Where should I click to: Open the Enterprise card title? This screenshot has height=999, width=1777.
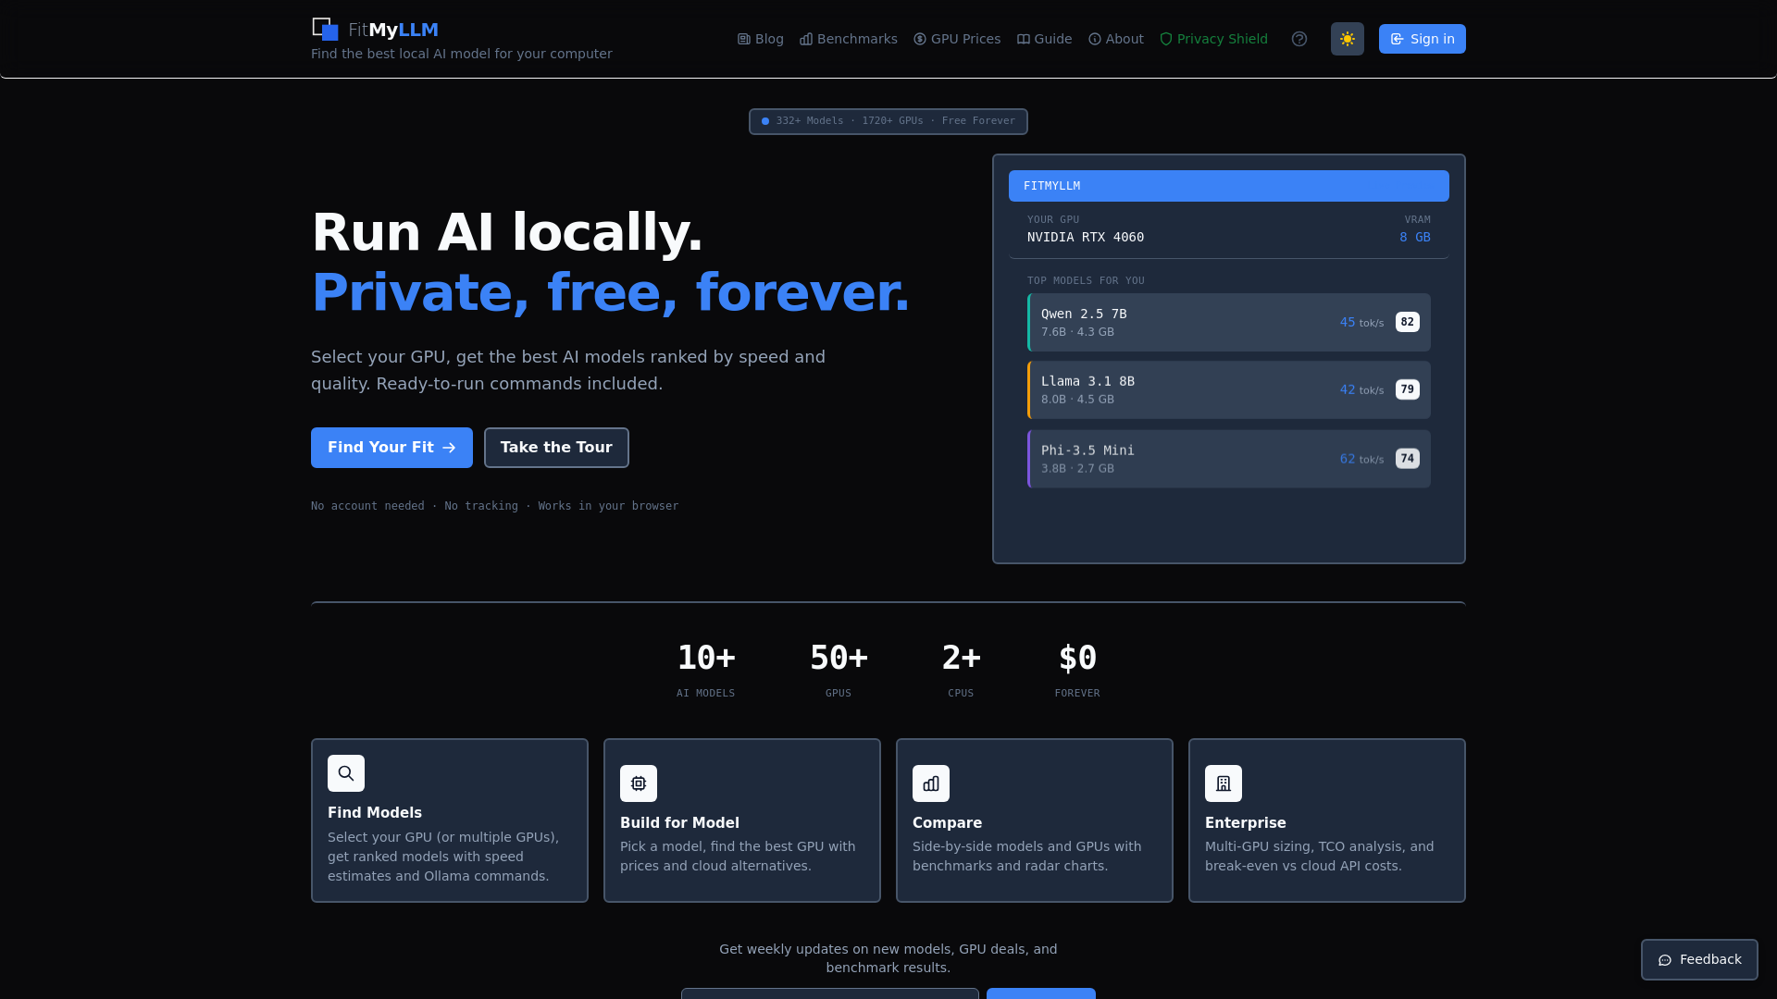[x=1246, y=822]
